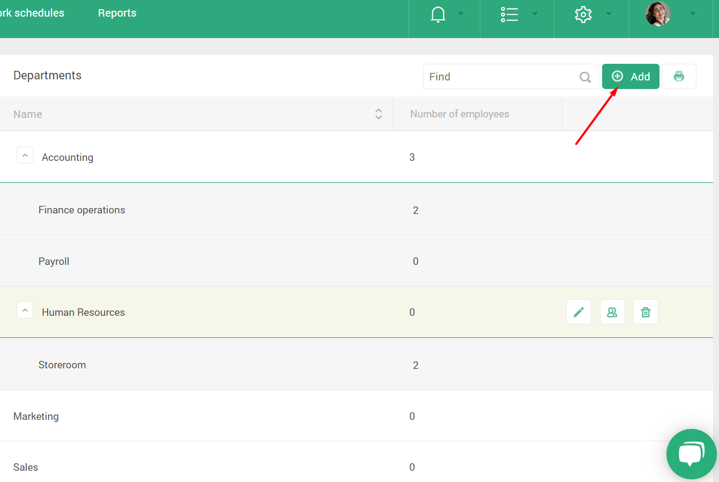The image size is (719, 482).
Task: Collapse the Accounting department row
Action: (25, 155)
